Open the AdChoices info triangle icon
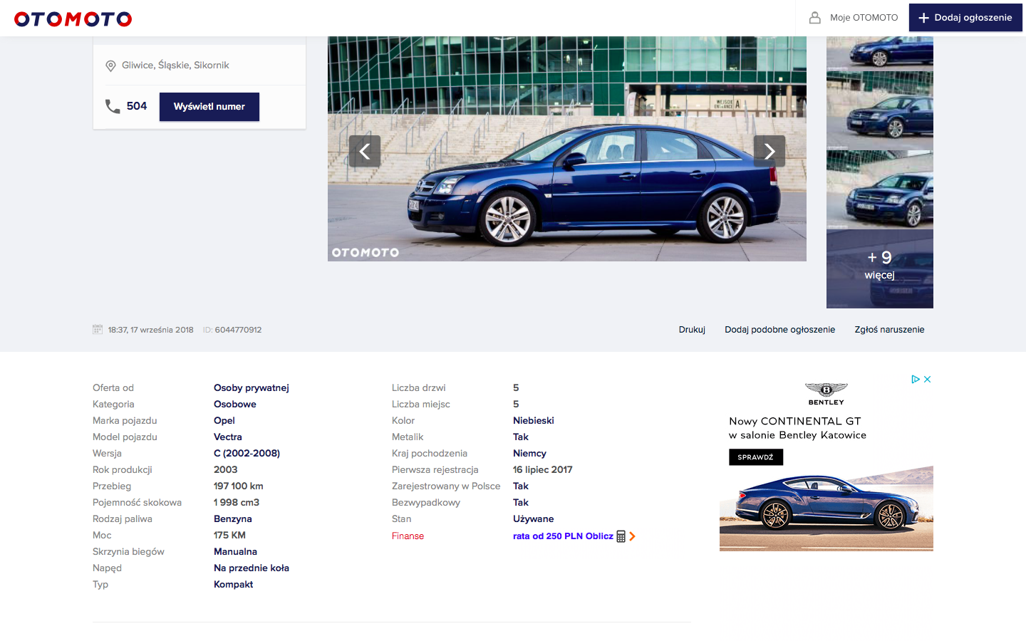Viewport: 1026px width, 641px height. tap(916, 380)
